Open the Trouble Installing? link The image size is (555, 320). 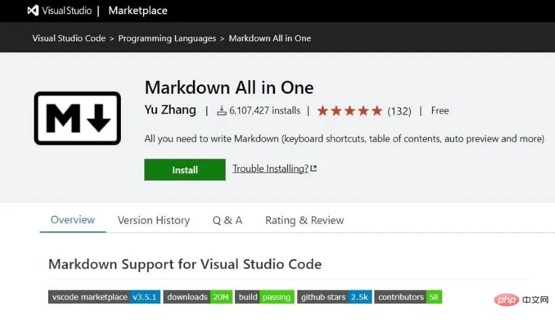click(271, 168)
